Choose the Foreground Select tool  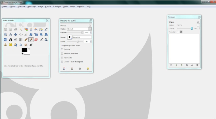(36, 29)
